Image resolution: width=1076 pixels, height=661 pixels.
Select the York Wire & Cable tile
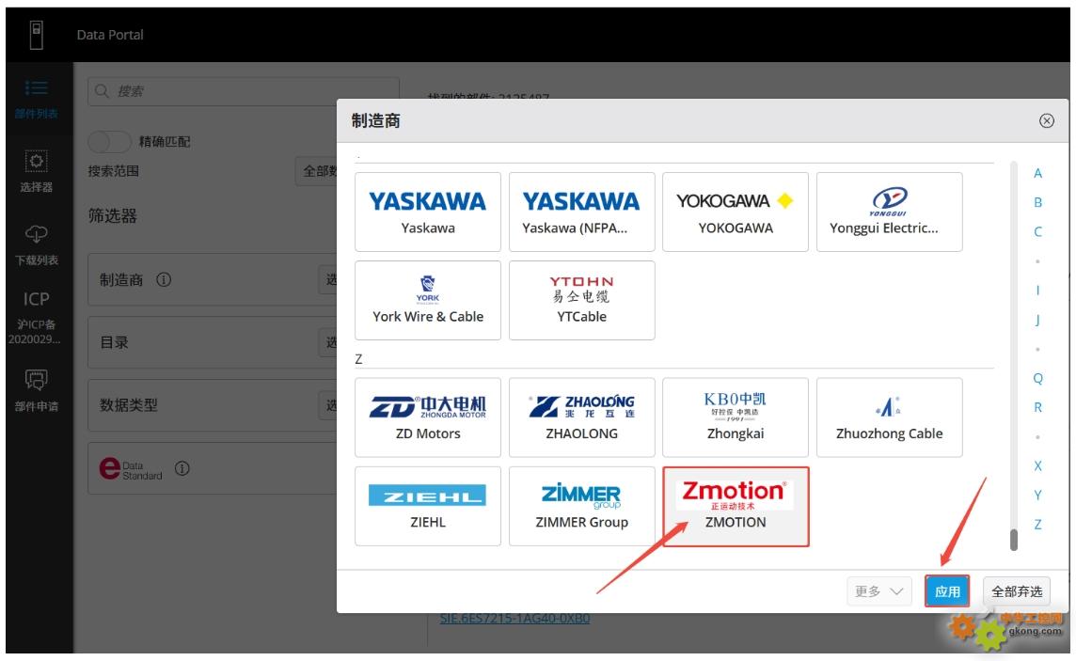428,300
